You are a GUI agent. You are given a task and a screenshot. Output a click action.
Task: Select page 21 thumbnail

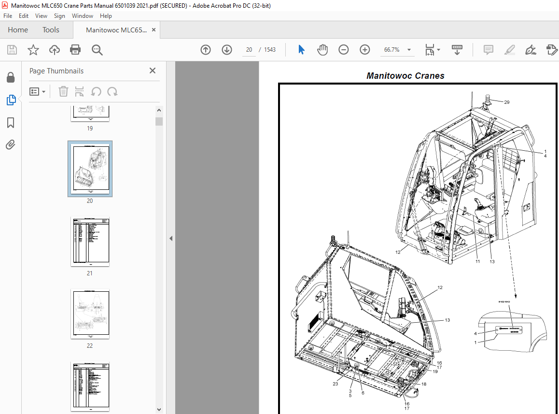(x=90, y=241)
